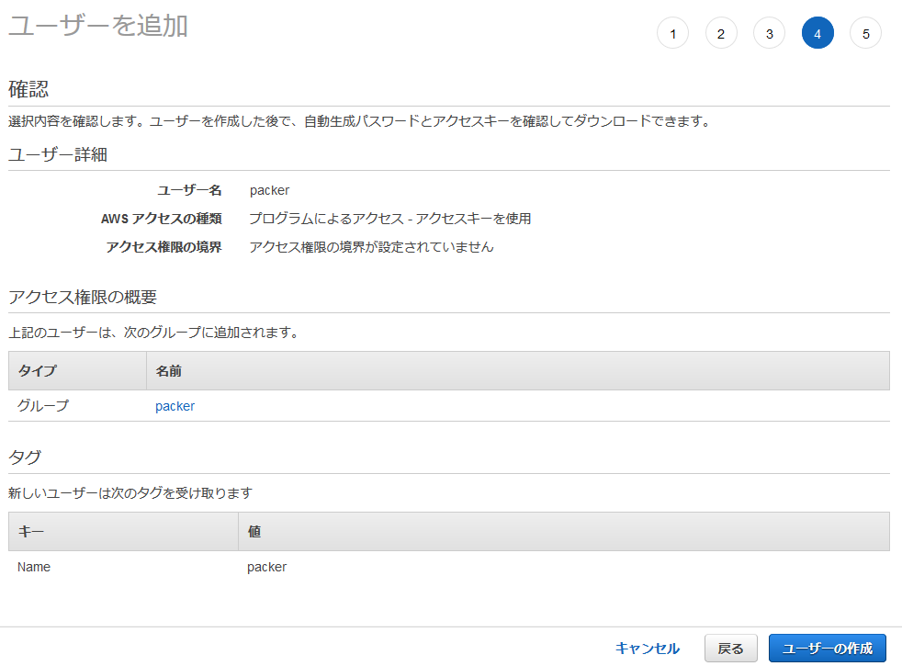Image resolution: width=902 pixels, height=666 pixels.
Task: Click the アクセス権限の概要 section heading
Action: click(x=83, y=297)
